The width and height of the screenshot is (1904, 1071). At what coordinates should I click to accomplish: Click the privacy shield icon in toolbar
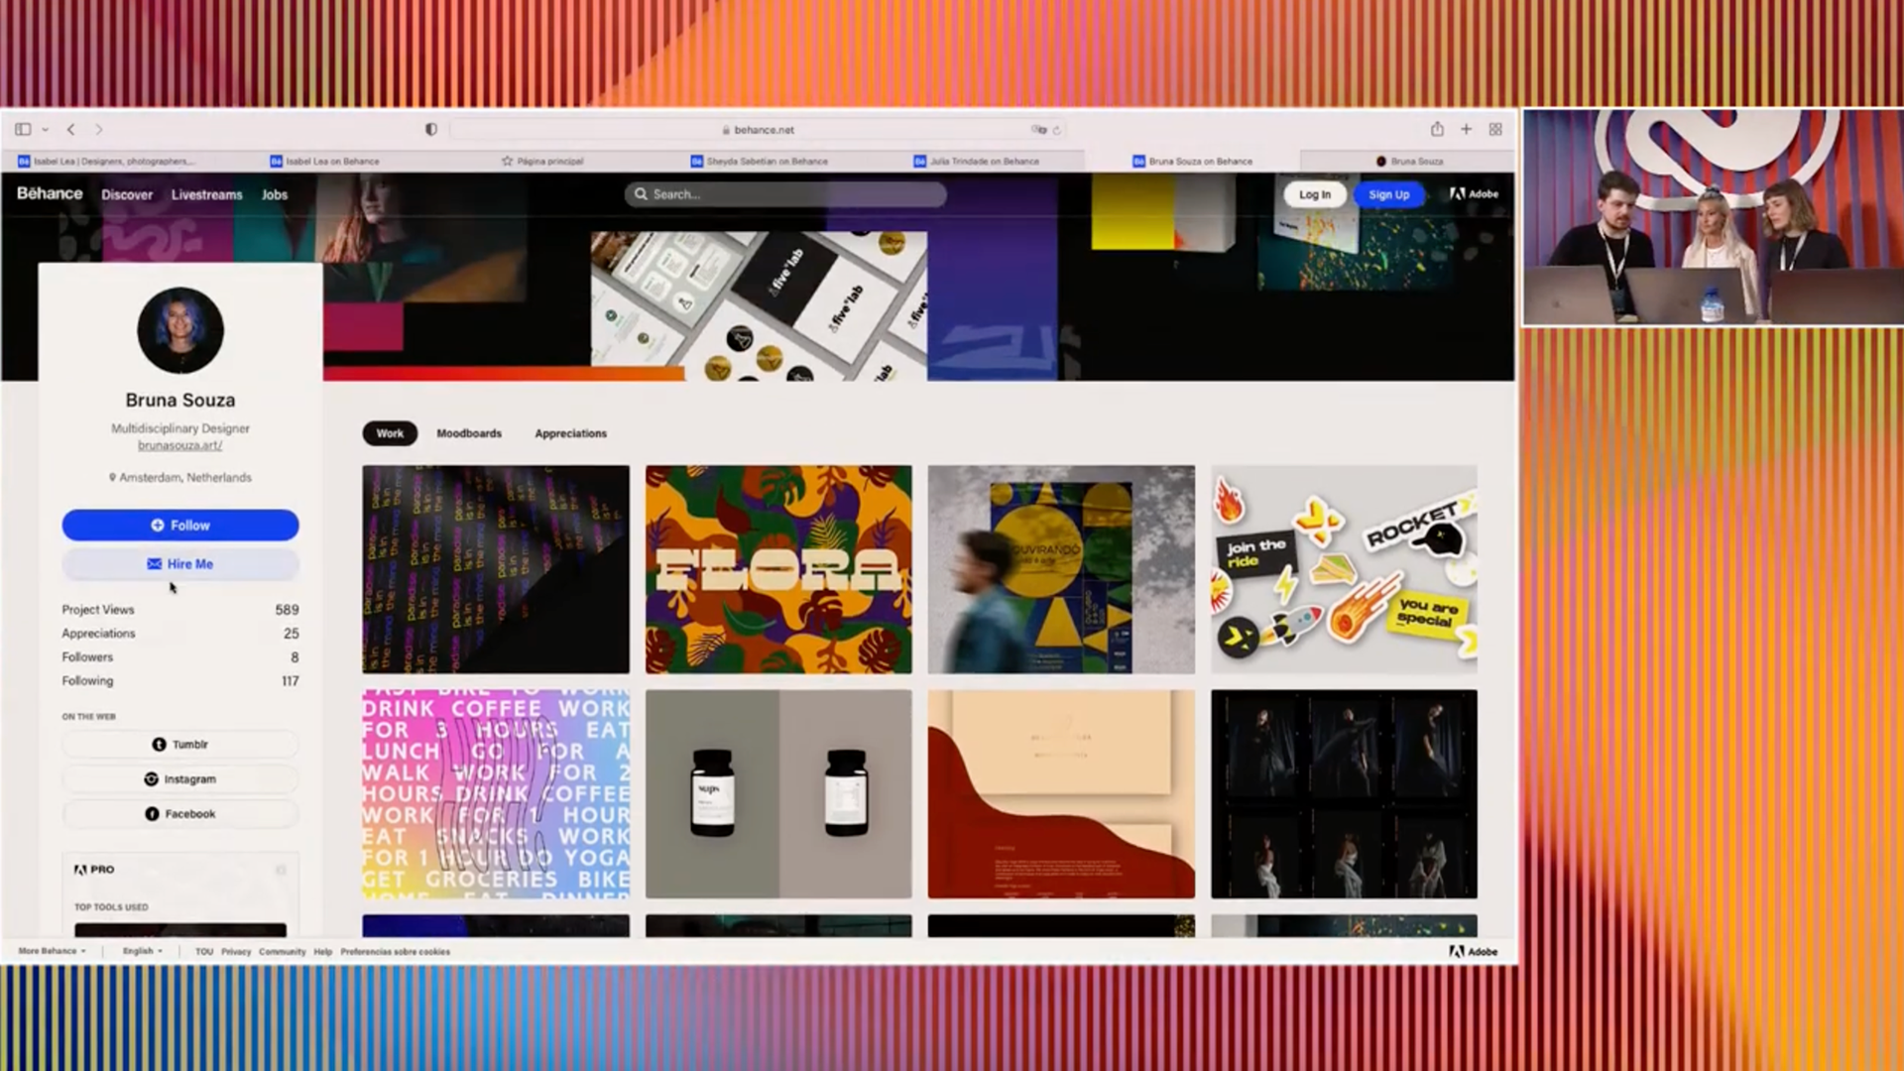click(x=431, y=129)
